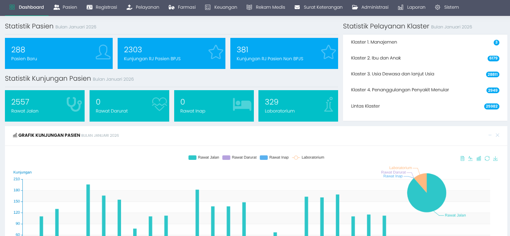Click the 28811 badge for Klaster 3
Viewport: 510px width, 236px height.
point(493,75)
